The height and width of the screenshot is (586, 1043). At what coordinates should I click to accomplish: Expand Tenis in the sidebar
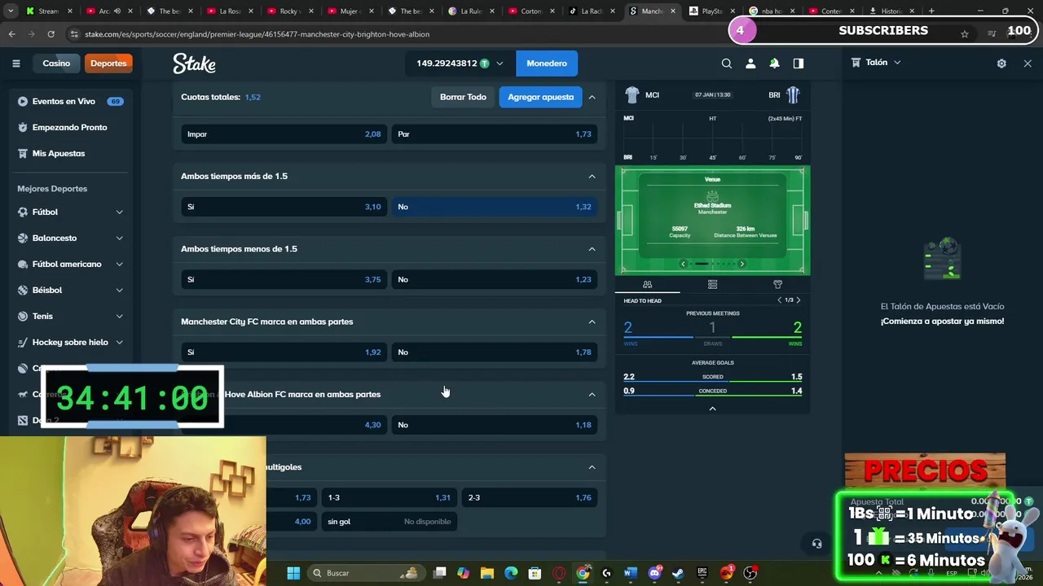[119, 316]
